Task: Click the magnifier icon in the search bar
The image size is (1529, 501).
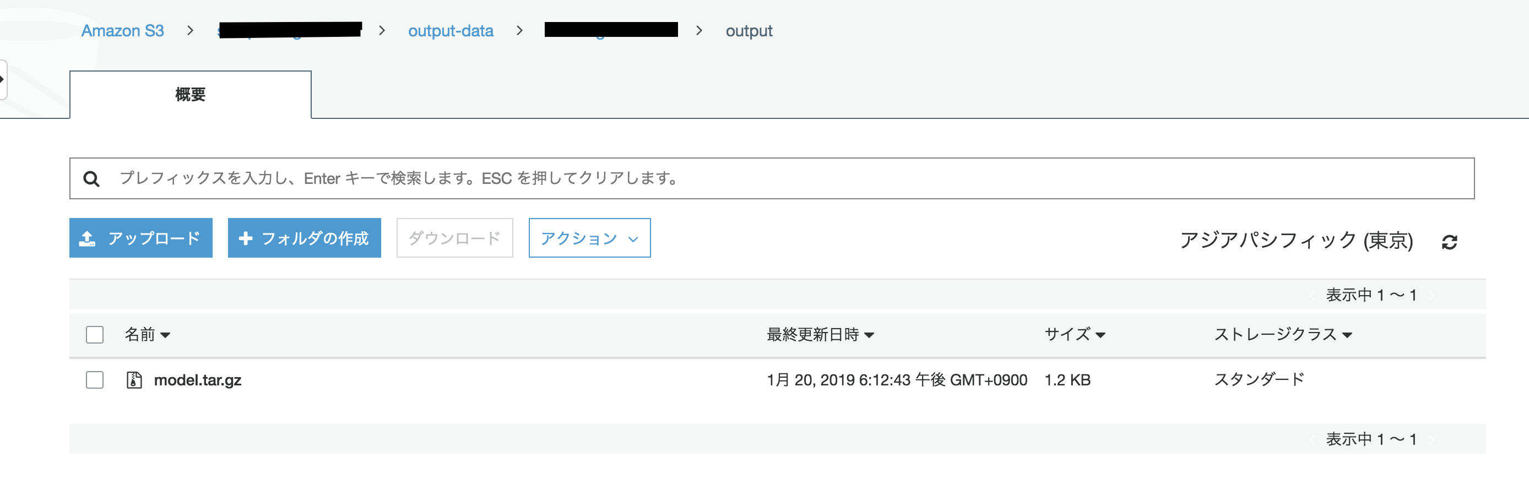Action: pos(91,178)
